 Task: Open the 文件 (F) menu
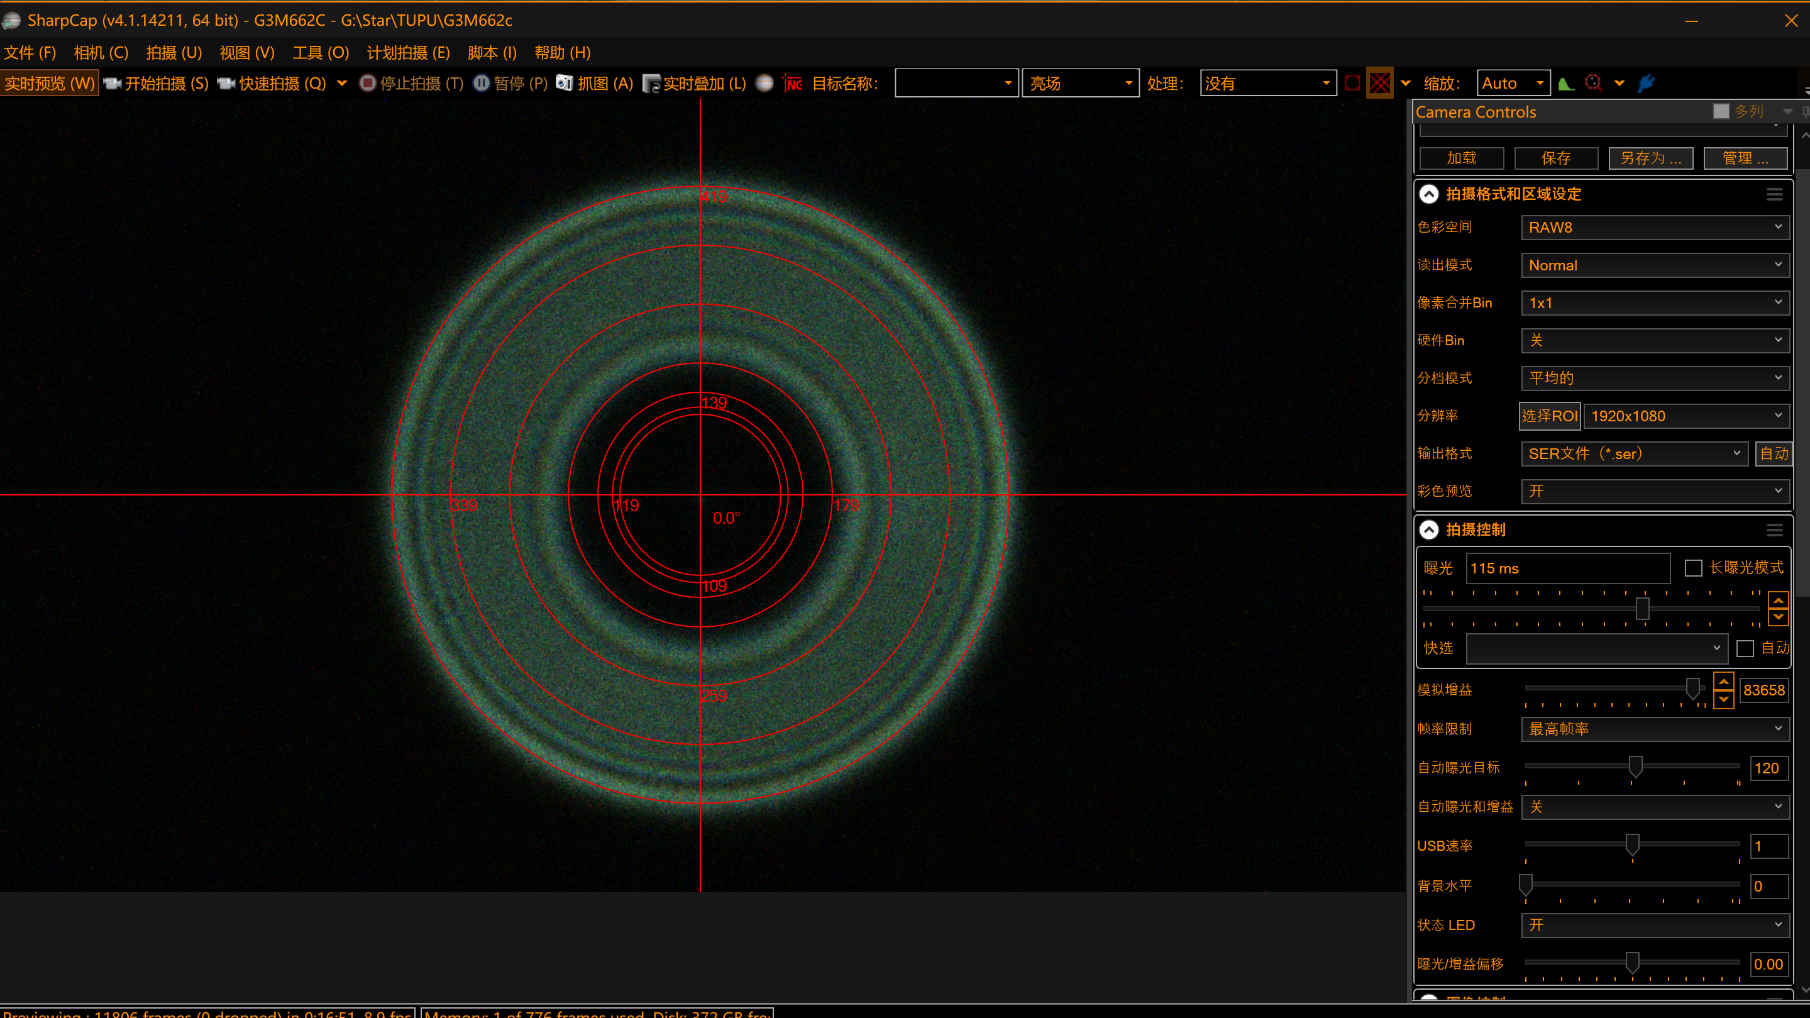[x=30, y=53]
